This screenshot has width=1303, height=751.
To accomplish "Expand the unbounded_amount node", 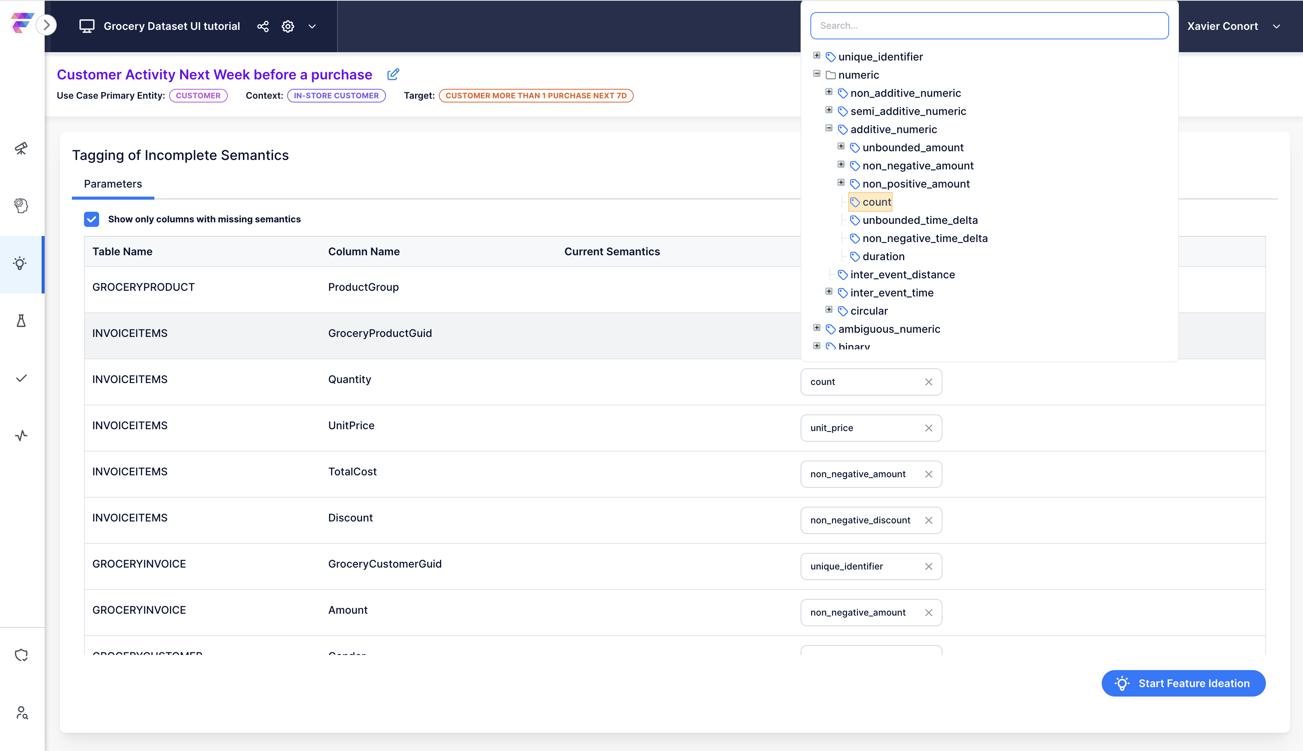I will (x=841, y=146).
